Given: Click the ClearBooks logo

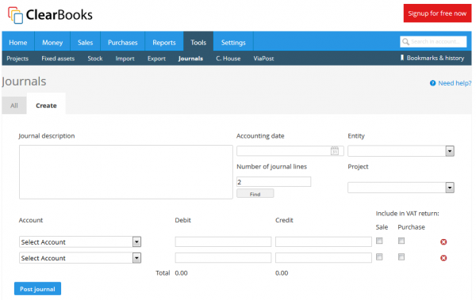Looking at the screenshot, I should (x=50, y=15).
